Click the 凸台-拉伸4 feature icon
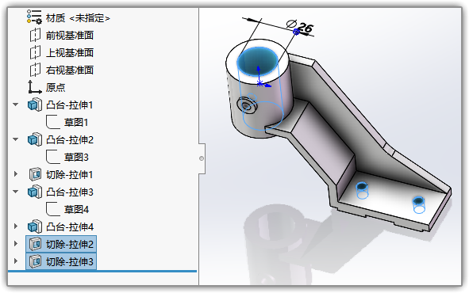Screen dimensions: 469x293 35,226
